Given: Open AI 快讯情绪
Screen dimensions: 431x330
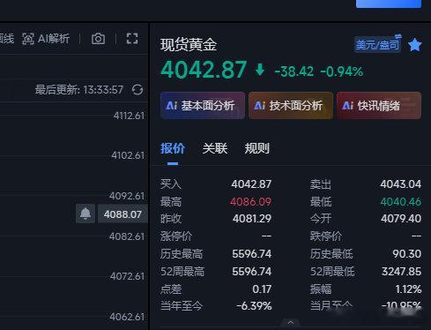Looking at the screenshot, I should click(x=379, y=105).
